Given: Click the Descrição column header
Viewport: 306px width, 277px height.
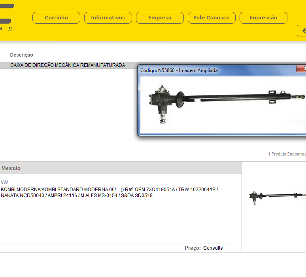Looking at the screenshot, I should point(22,55).
